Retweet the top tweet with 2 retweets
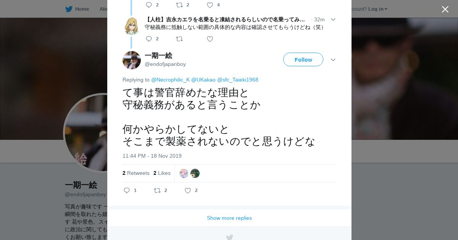 pos(179,5)
